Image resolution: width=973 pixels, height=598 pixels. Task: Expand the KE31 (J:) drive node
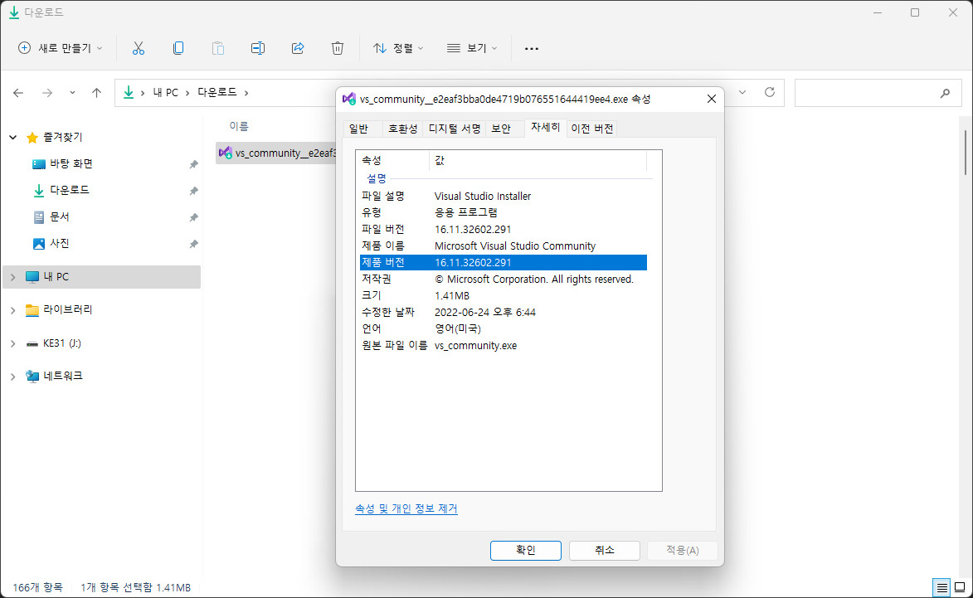(13, 343)
